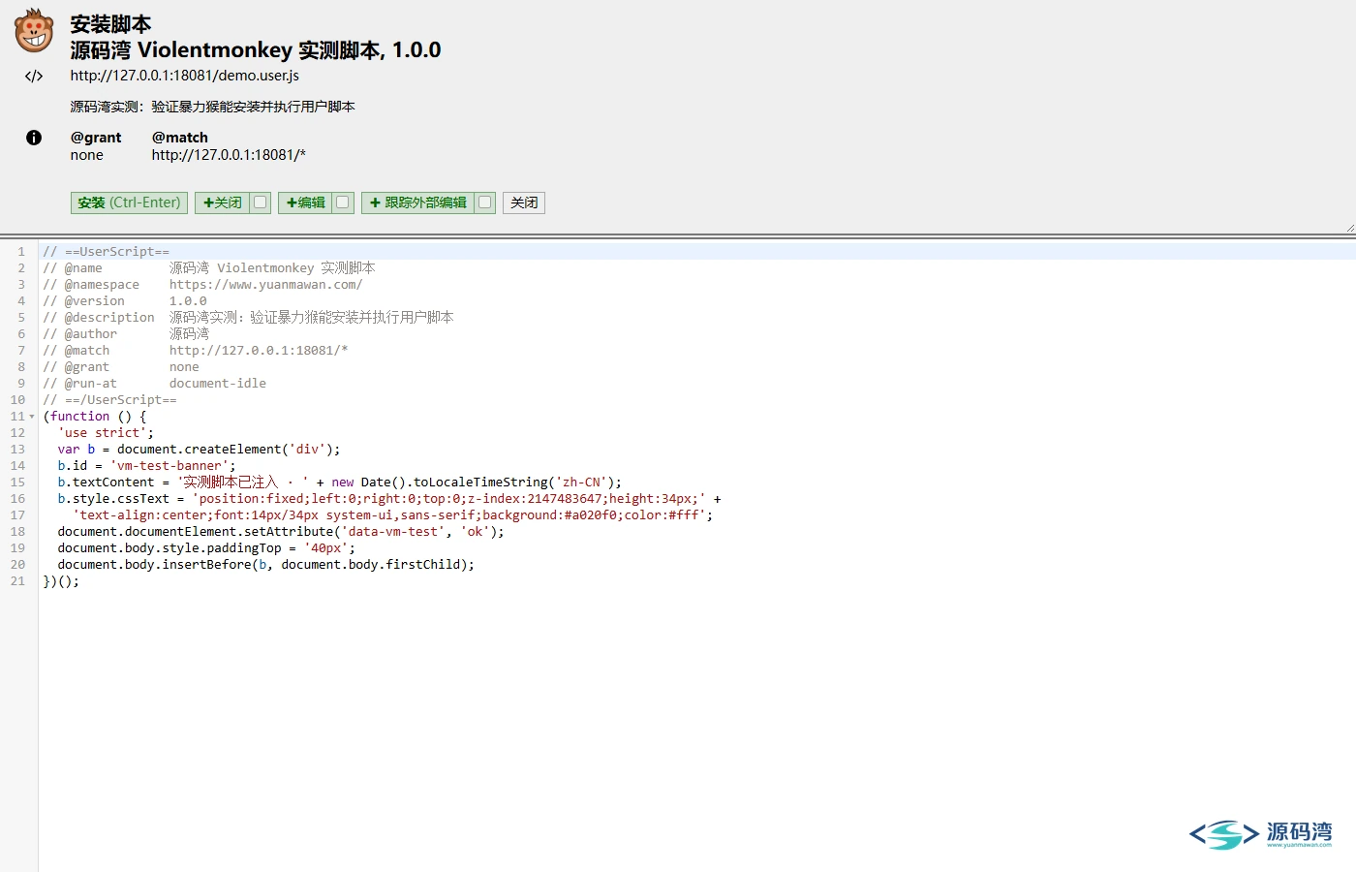Tick the checkbox beside +关闭
Screen dimensions: 1356x872
[261, 202]
